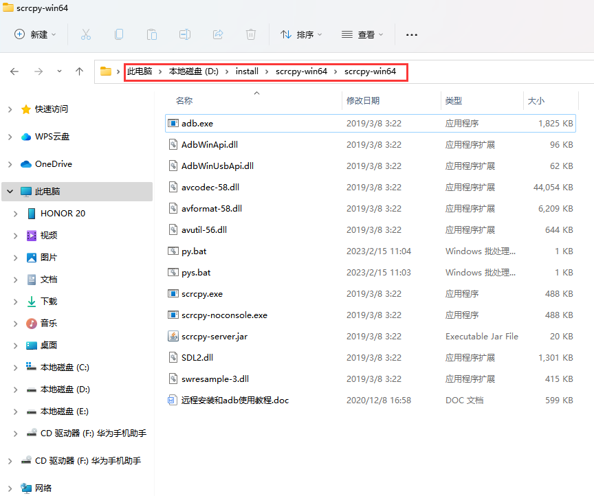This screenshot has width=594, height=496.
Task: Go up one folder level arrow
Action: [79, 71]
